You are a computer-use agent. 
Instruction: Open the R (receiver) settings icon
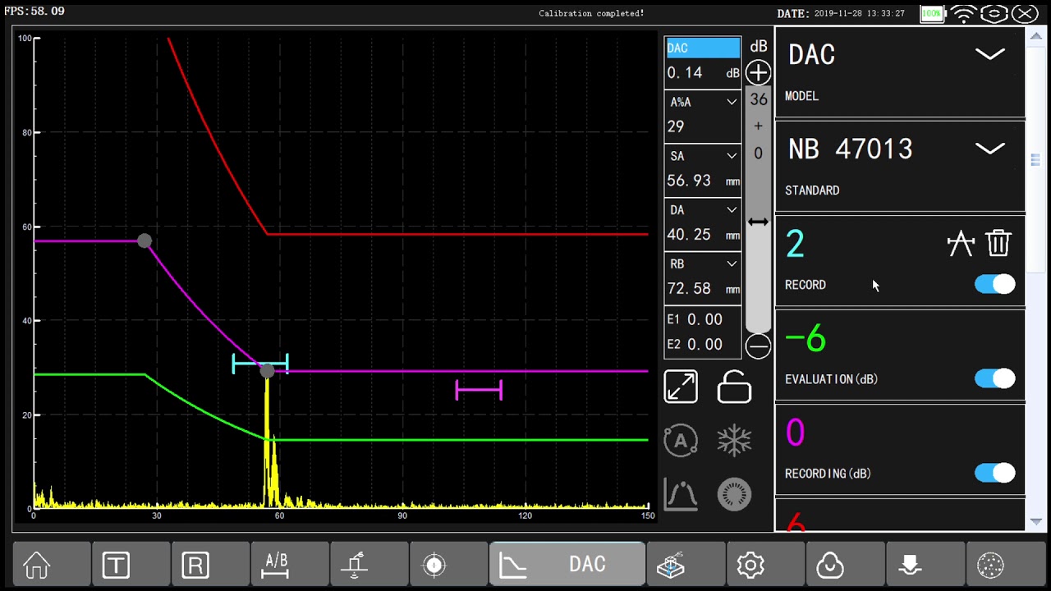coord(195,565)
